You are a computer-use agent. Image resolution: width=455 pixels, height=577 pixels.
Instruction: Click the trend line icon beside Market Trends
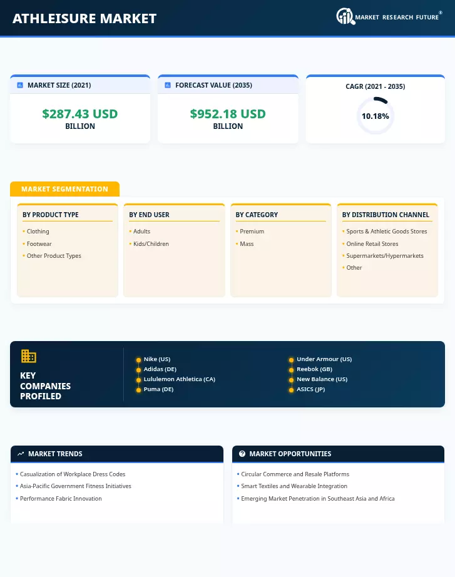point(21,454)
